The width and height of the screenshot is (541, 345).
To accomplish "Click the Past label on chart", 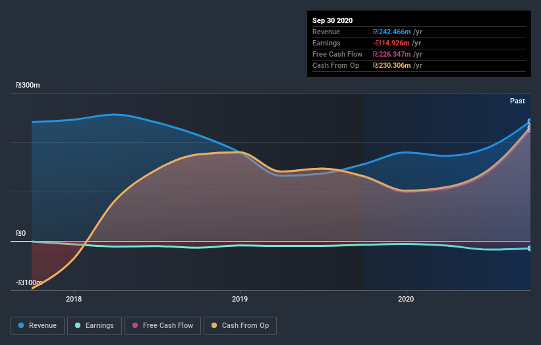I will [517, 101].
